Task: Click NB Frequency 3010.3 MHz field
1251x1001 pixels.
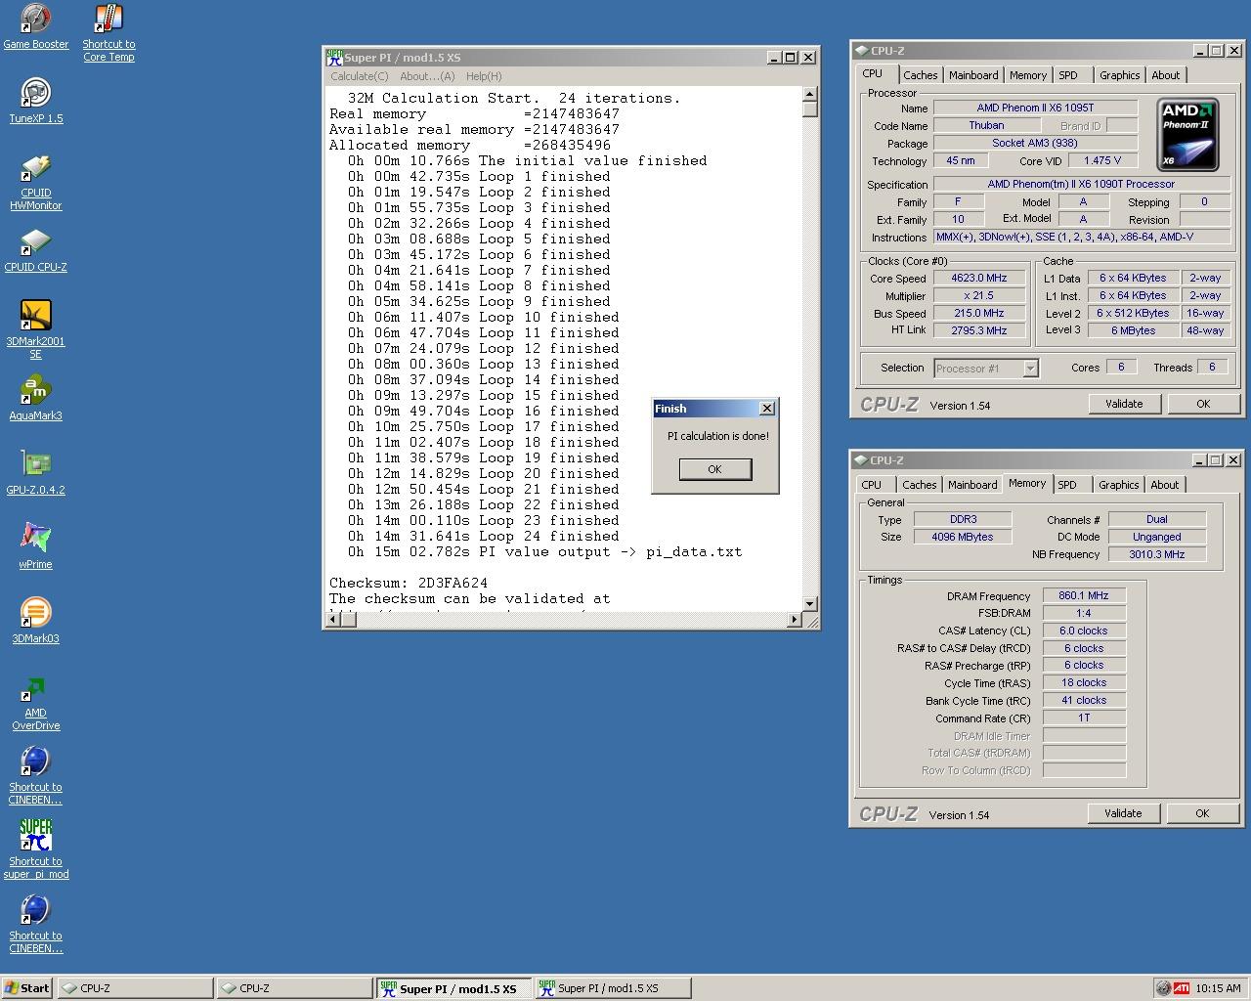Action: pos(1157,554)
